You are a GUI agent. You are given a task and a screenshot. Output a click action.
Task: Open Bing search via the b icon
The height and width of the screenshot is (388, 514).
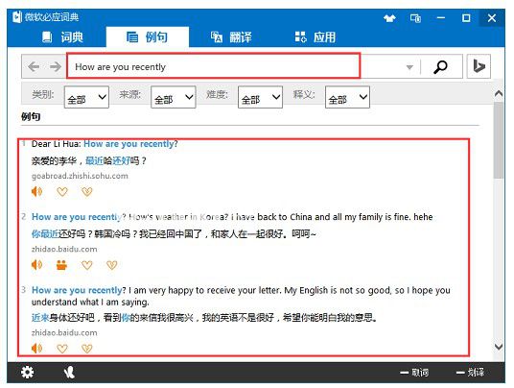pos(479,66)
